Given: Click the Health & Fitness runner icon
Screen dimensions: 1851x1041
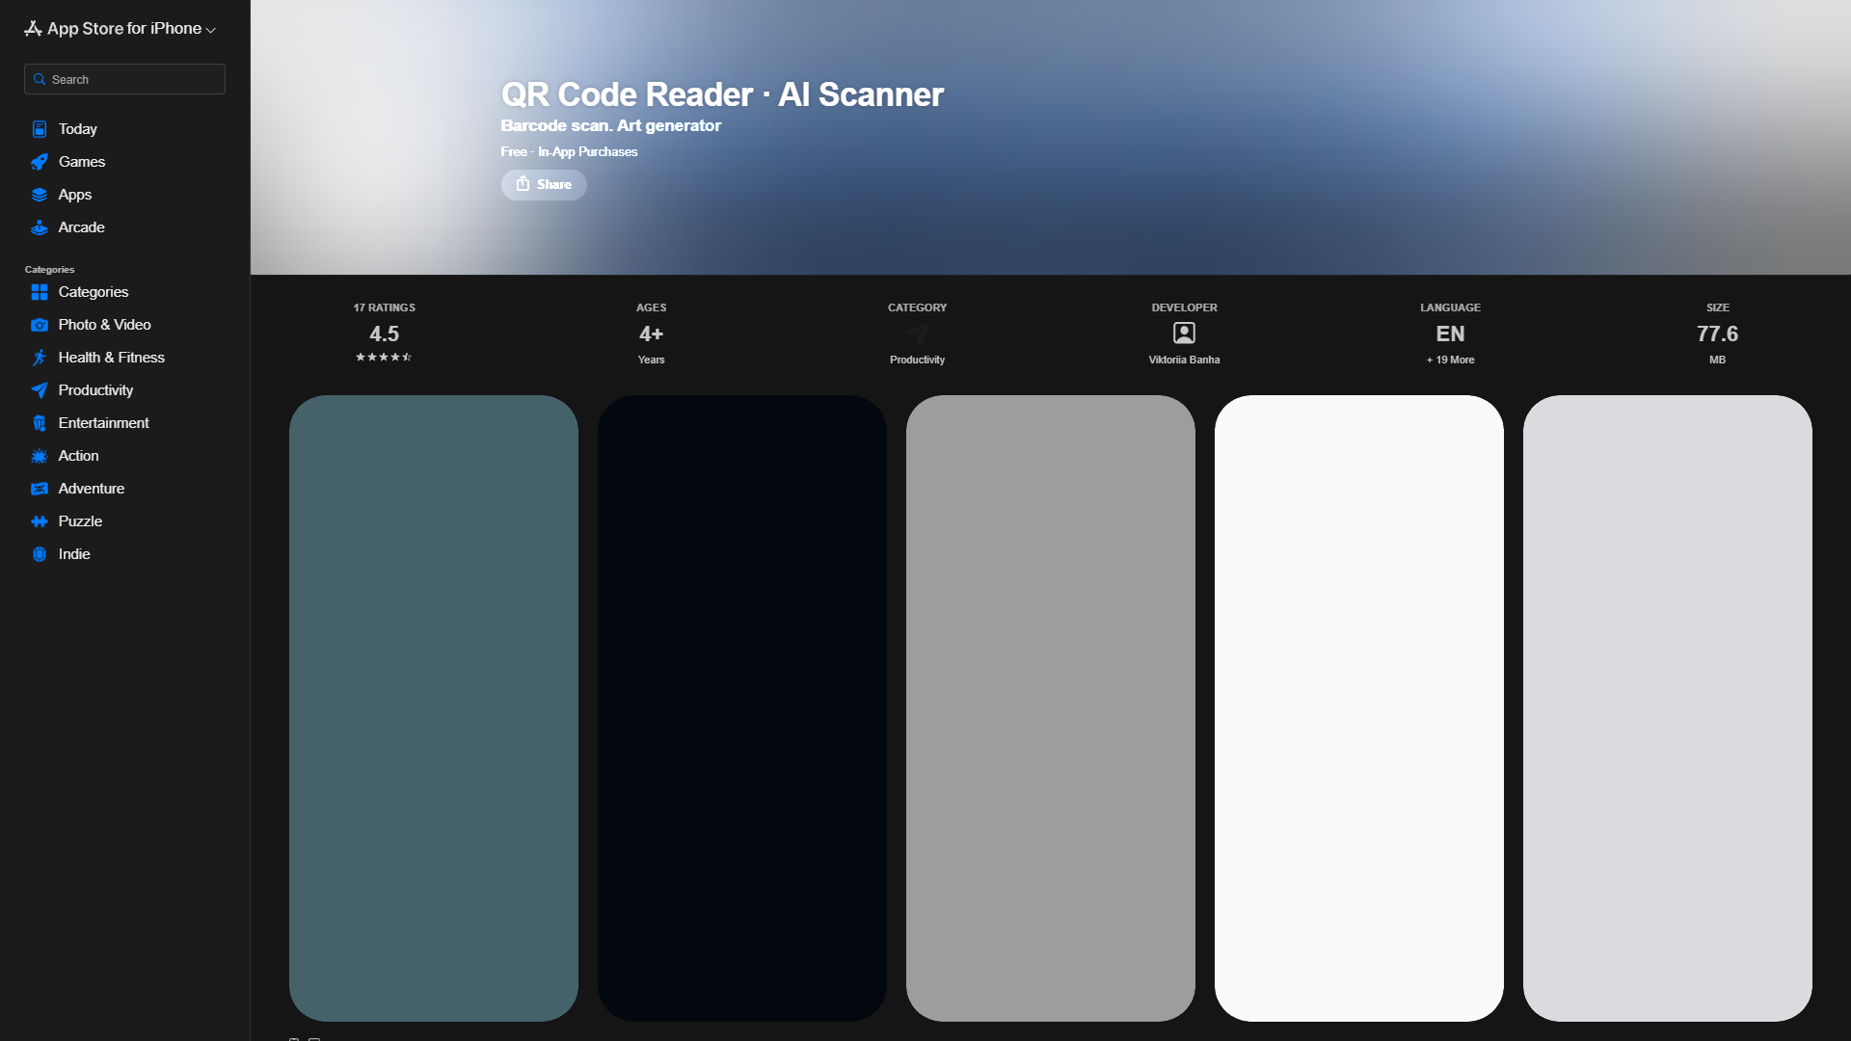Looking at the screenshot, I should coord(40,358).
